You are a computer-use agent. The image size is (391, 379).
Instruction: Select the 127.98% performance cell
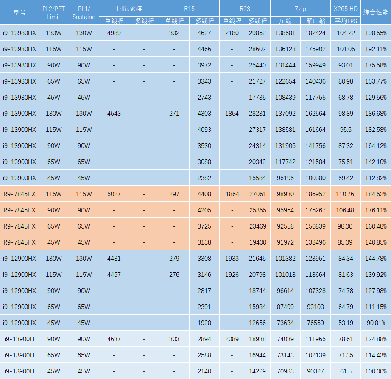click(x=376, y=290)
